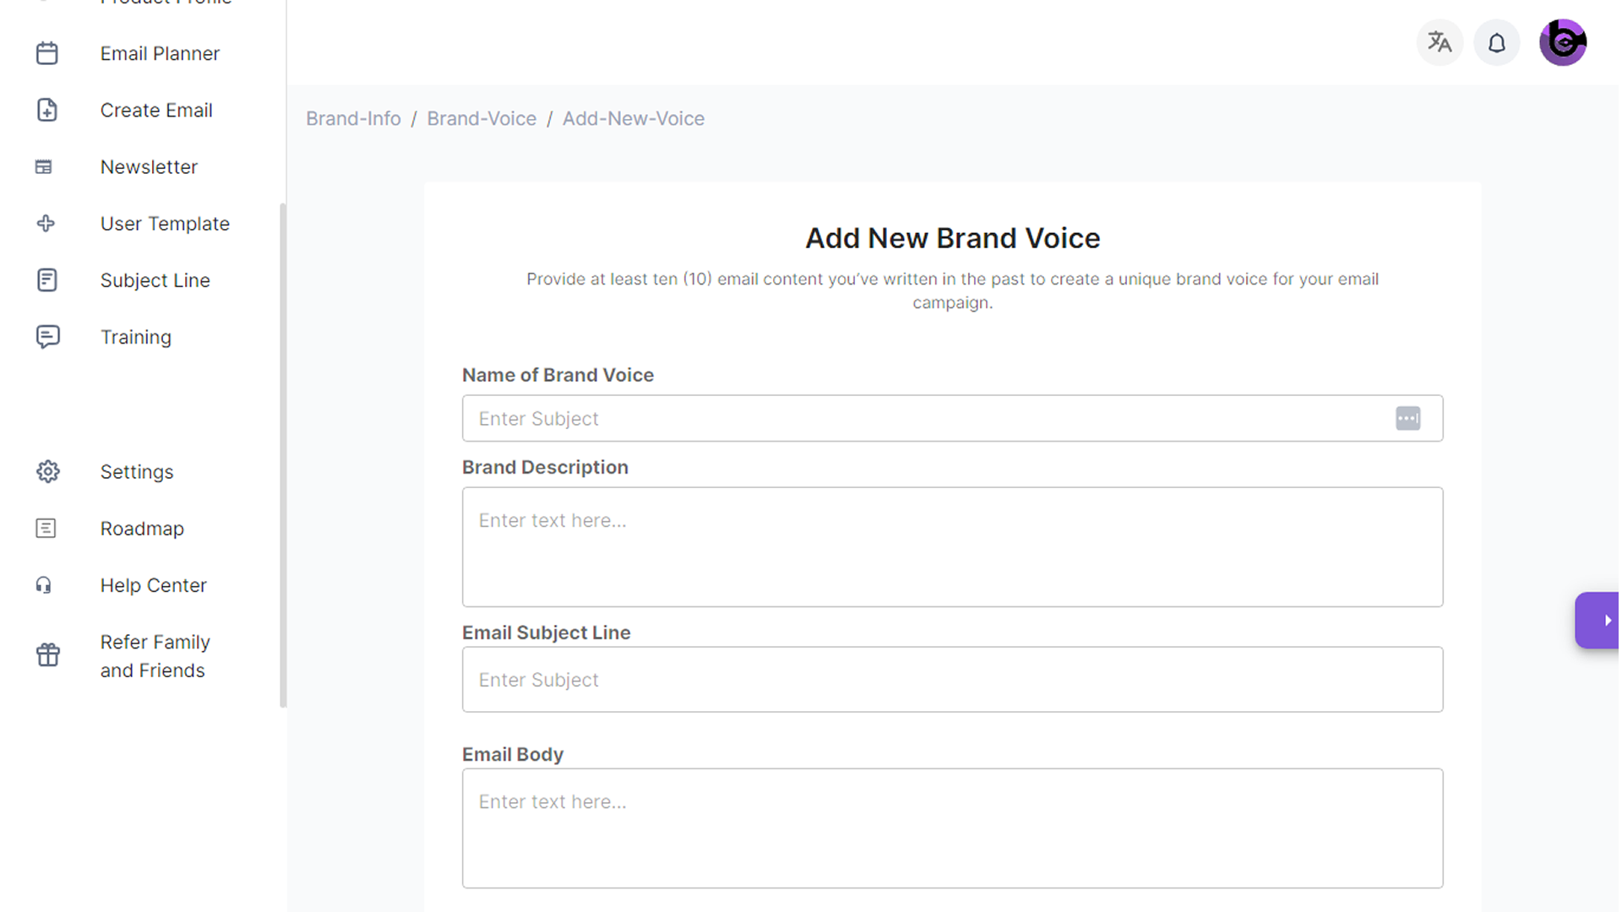Image resolution: width=1622 pixels, height=912 pixels.
Task: Click the dots icon in name field
Action: 1407,419
